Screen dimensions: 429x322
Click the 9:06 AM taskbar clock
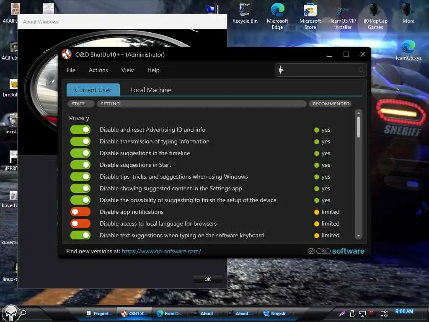coord(404,312)
